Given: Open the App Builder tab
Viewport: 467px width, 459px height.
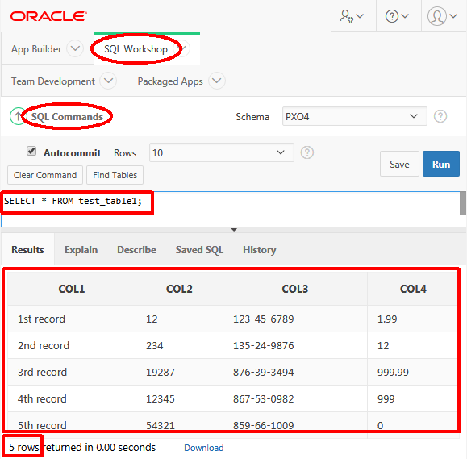Looking at the screenshot, I should tap(36, 49).
